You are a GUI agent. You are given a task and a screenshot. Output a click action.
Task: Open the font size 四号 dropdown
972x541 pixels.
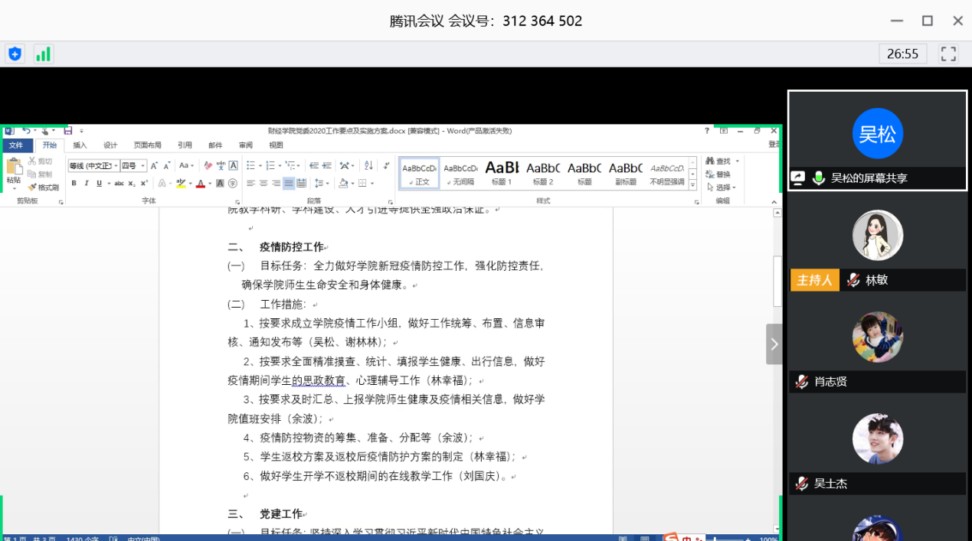[142, 166]
